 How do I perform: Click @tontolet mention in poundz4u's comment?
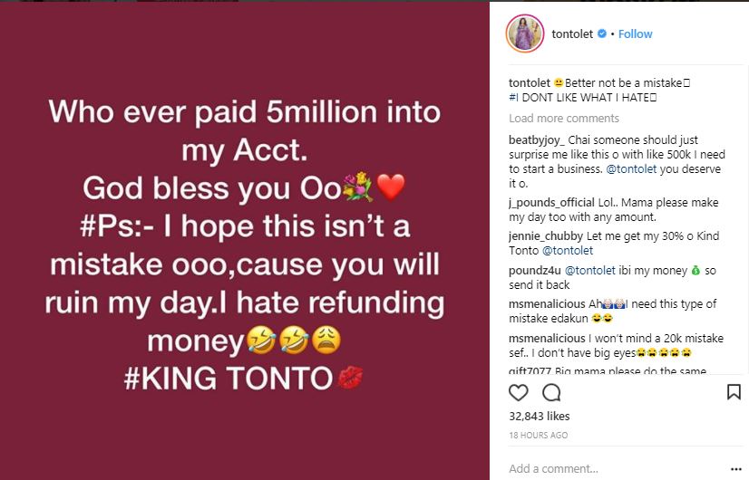tap(593, 271)
